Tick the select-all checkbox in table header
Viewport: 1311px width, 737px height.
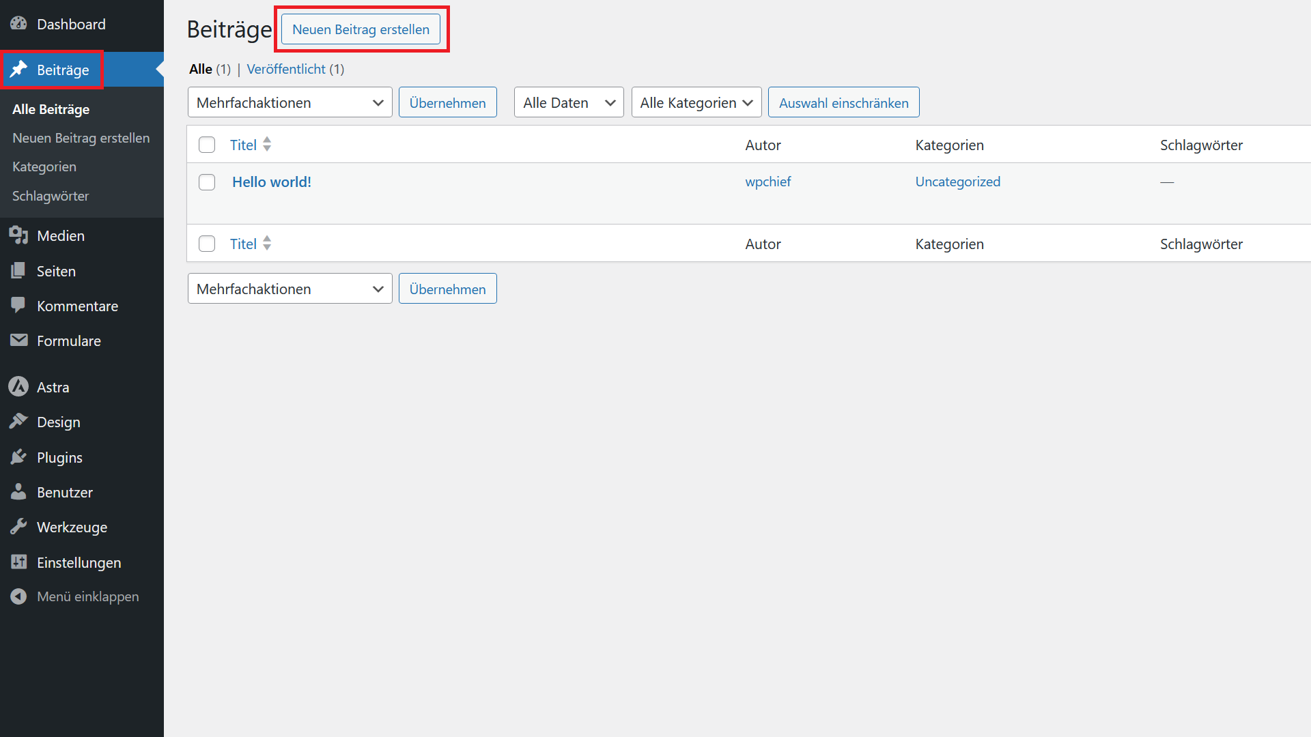(207, 145)
